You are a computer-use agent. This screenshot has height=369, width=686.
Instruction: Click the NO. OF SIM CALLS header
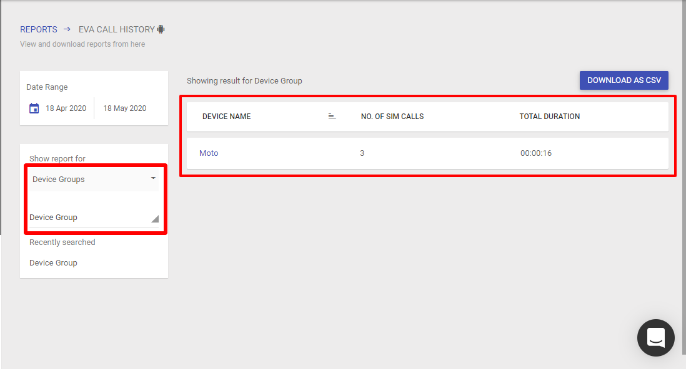(x=392, y=117)
